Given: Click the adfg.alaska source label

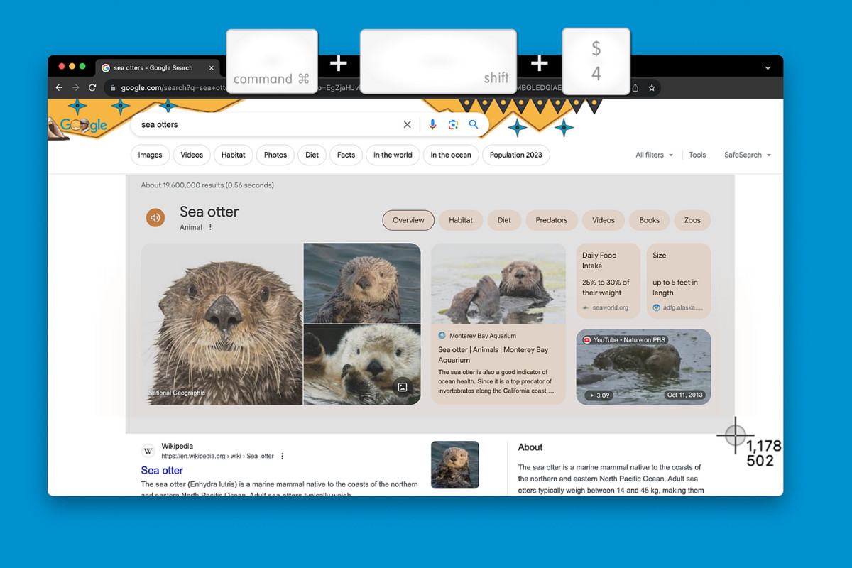Looking at the screenshot, I should pos(683,307).
